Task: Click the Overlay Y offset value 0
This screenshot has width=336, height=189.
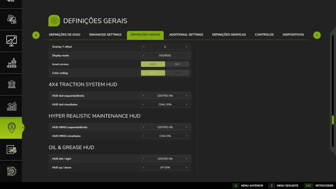Action: [165, 47]
